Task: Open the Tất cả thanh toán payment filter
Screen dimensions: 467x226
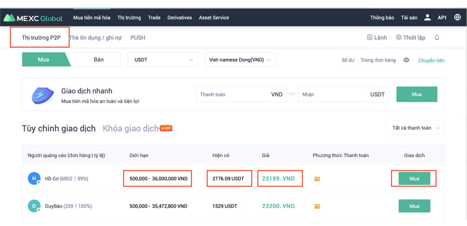Action: pyautogui.click(x=415, y=127)
